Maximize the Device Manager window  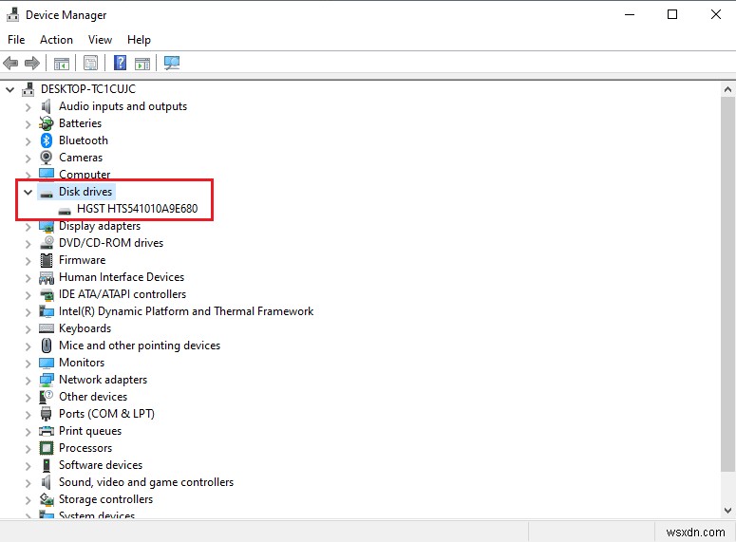coord(672,14)
